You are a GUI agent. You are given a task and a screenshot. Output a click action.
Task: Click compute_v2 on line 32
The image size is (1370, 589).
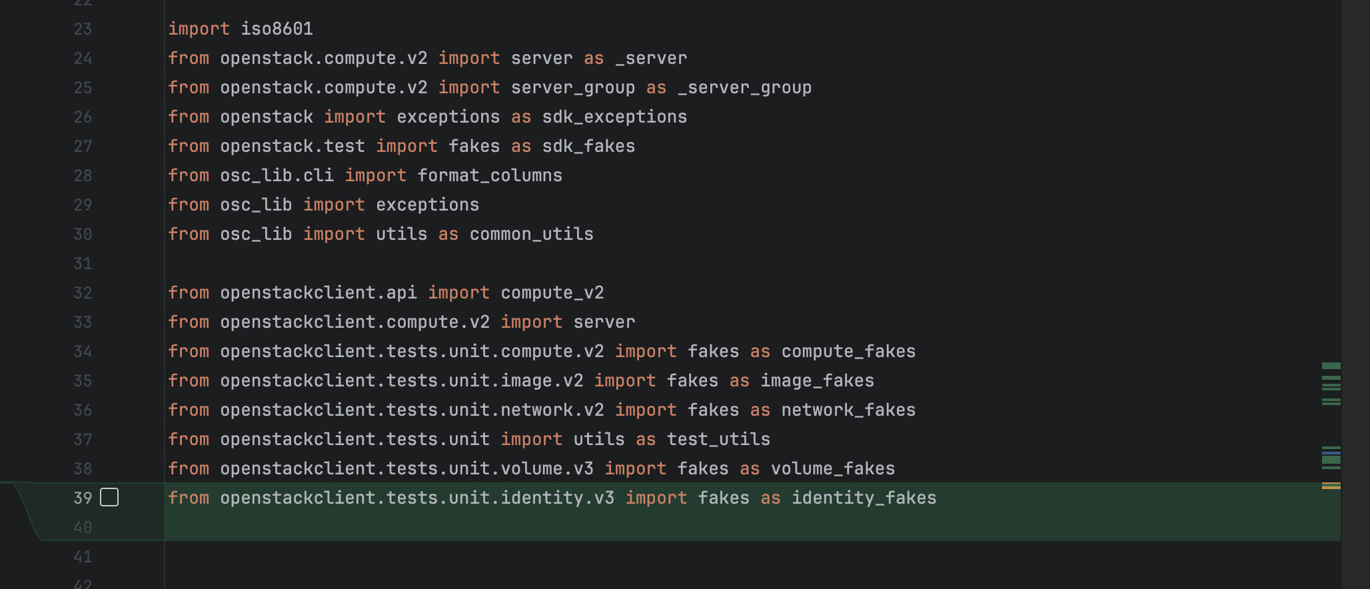pyautogui.click(x=552, y=293)
